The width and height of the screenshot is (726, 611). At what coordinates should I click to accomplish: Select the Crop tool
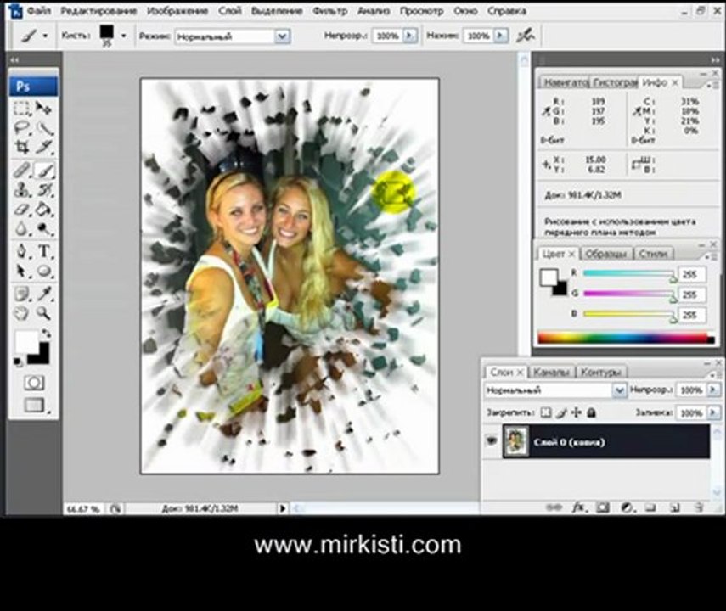click(x=21, y=147)
